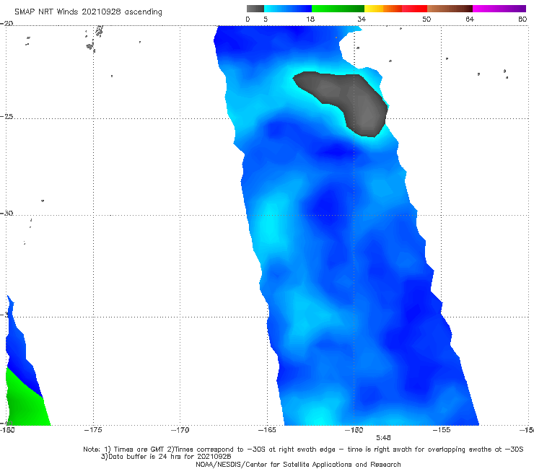The image size is (534, 469).
Task: Click the '3)Data buffer is 24 hrs' note
Action: point(166,457)
